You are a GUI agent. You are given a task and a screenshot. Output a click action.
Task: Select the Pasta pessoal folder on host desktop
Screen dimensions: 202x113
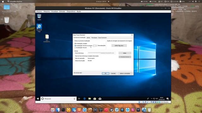[x=7, y=9]
